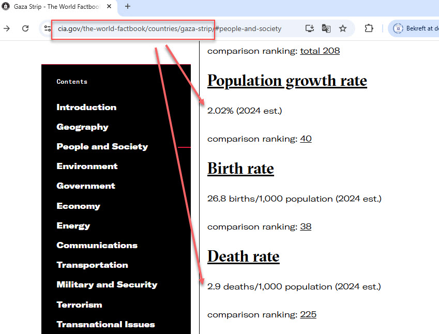The height and width of the screenshot is (334, 439).
Task: Open the Birth rate heading link
Action: point(240,169)
